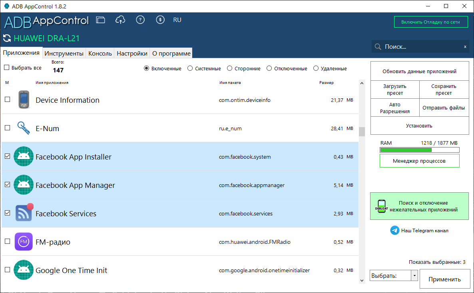Click the scrollbar up arrow

tap(362, 83)
